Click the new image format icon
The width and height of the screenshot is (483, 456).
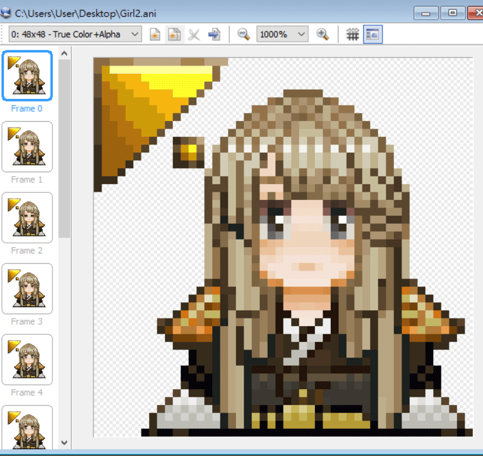[155, 34]
